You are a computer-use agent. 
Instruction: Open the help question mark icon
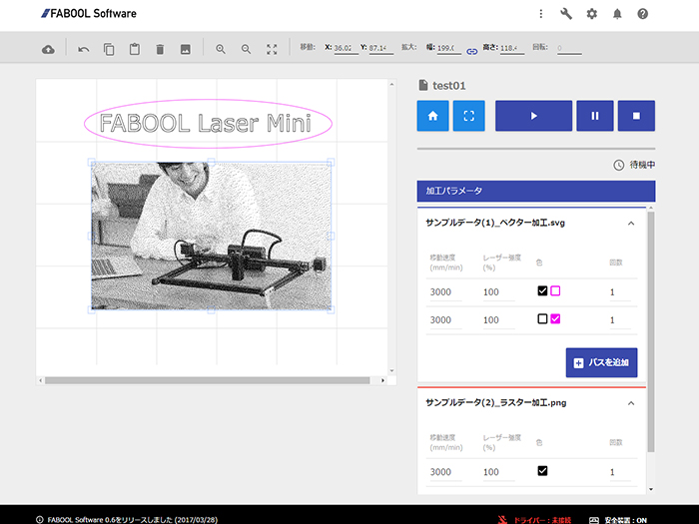tap(642, 14)
